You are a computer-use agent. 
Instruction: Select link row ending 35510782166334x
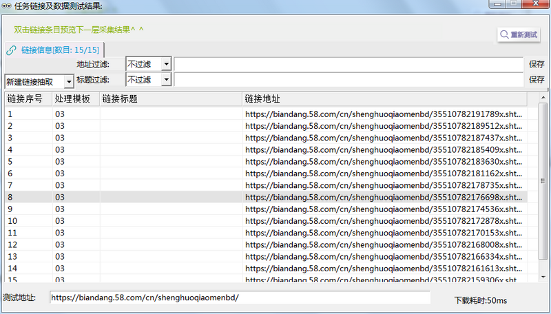click(266, 256)
